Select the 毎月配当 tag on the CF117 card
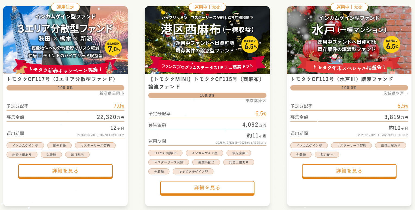415x210 pixels. coord(77,155)
